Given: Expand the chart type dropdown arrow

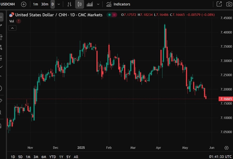Looking at the screenshot, I should coord(98,4).
